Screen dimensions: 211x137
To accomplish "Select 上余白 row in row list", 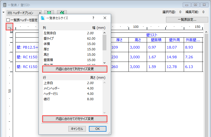I will pyautogui.click(x=73, y=83).
